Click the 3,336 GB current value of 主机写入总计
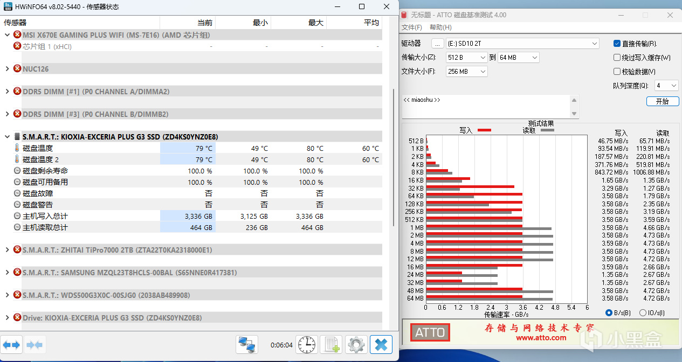The height and width of the screenshot is (362, 682). click(x=188, y=216)
